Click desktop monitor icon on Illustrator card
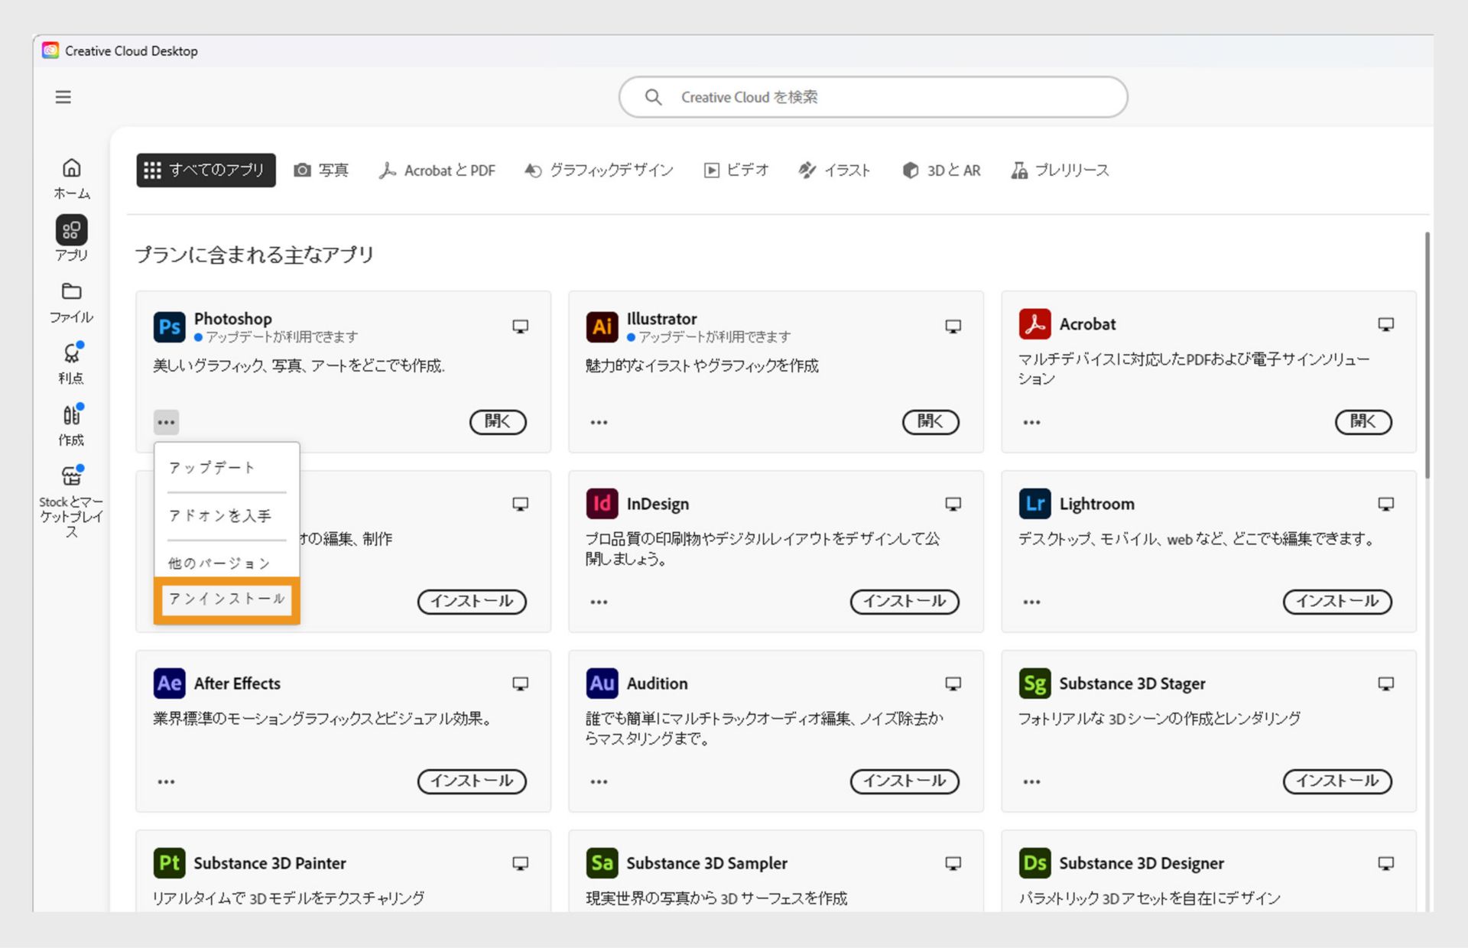Screen dimensions: 1468x948 pyautogui.click(x=953, y=326)
